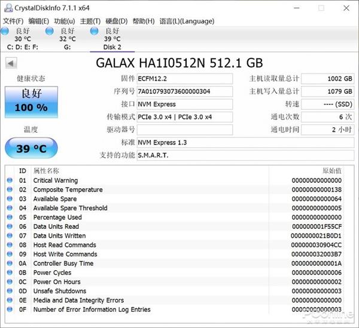This screenshot has height=328, width=359.
Task: Click the host writes total 1079 GB
Action: [328, 91]
